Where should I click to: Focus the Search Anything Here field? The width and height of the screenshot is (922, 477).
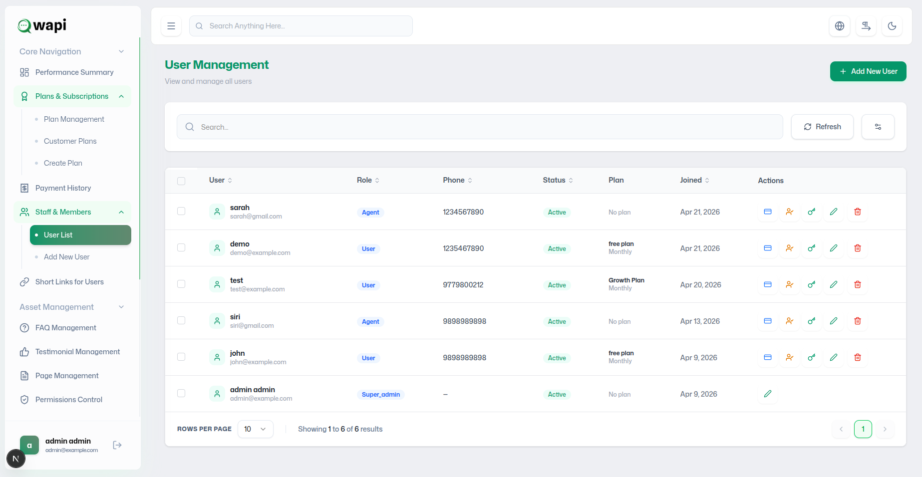click(x=301, y=26)
